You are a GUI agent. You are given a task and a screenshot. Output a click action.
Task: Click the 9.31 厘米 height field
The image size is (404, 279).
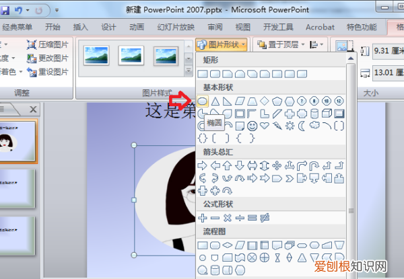click(x=385, y=51)
